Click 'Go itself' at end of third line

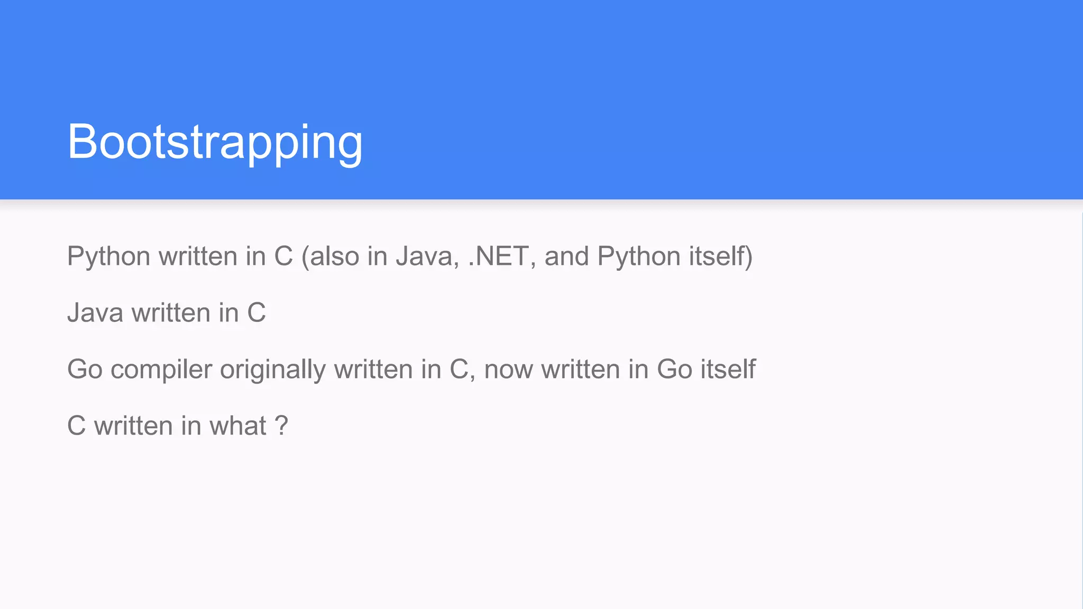[x=706, y=368]
